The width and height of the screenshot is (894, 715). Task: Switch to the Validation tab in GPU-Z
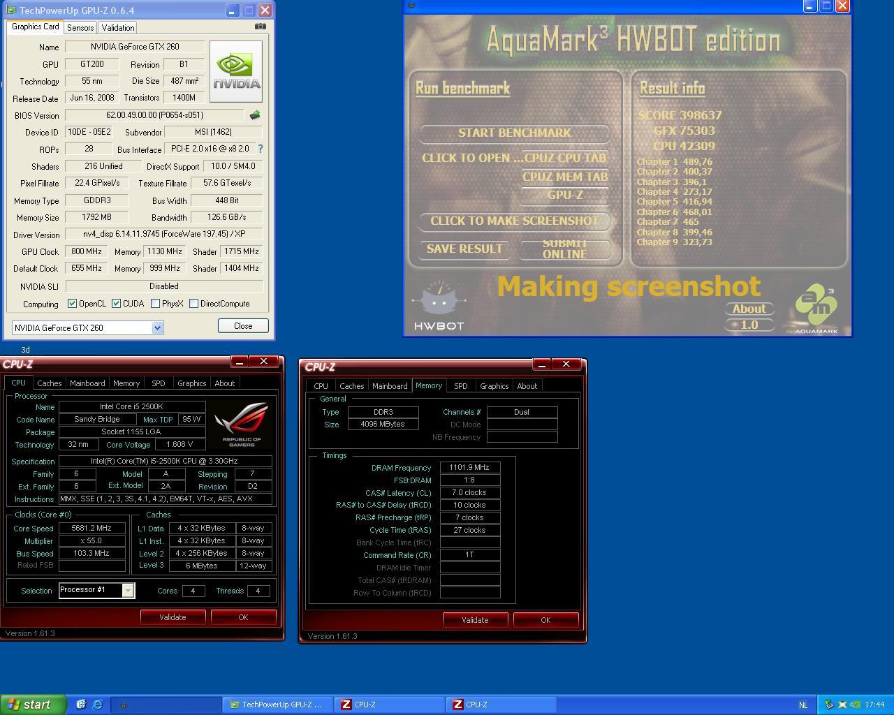point(117,28)
